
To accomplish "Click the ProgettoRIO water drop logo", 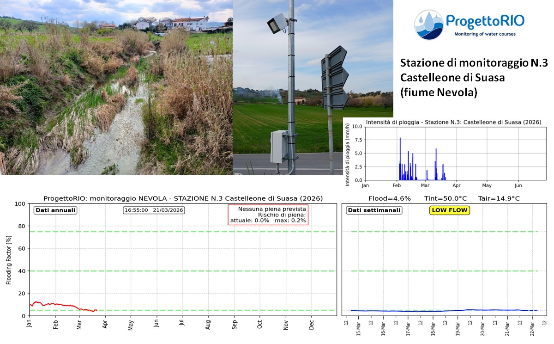I will click(x=429, y=24).
